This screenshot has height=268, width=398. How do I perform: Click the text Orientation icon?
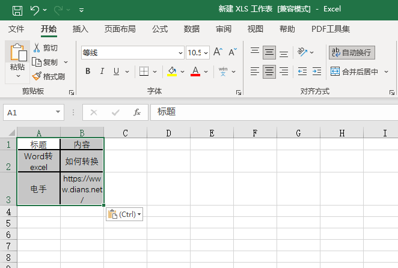pyautogui.click(x=302, y=52)
